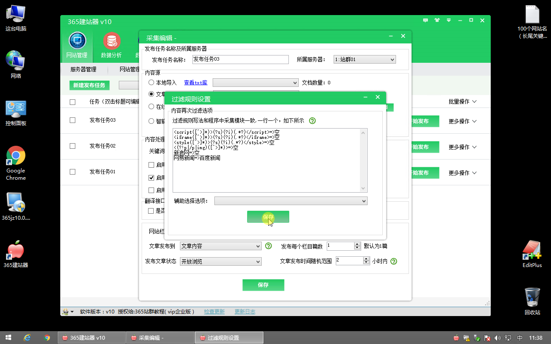Viewport: 551px width, 344px height.
Task: Save the filter rules with 保存 button
Action: pyautogui.click(x=268, y=217)
